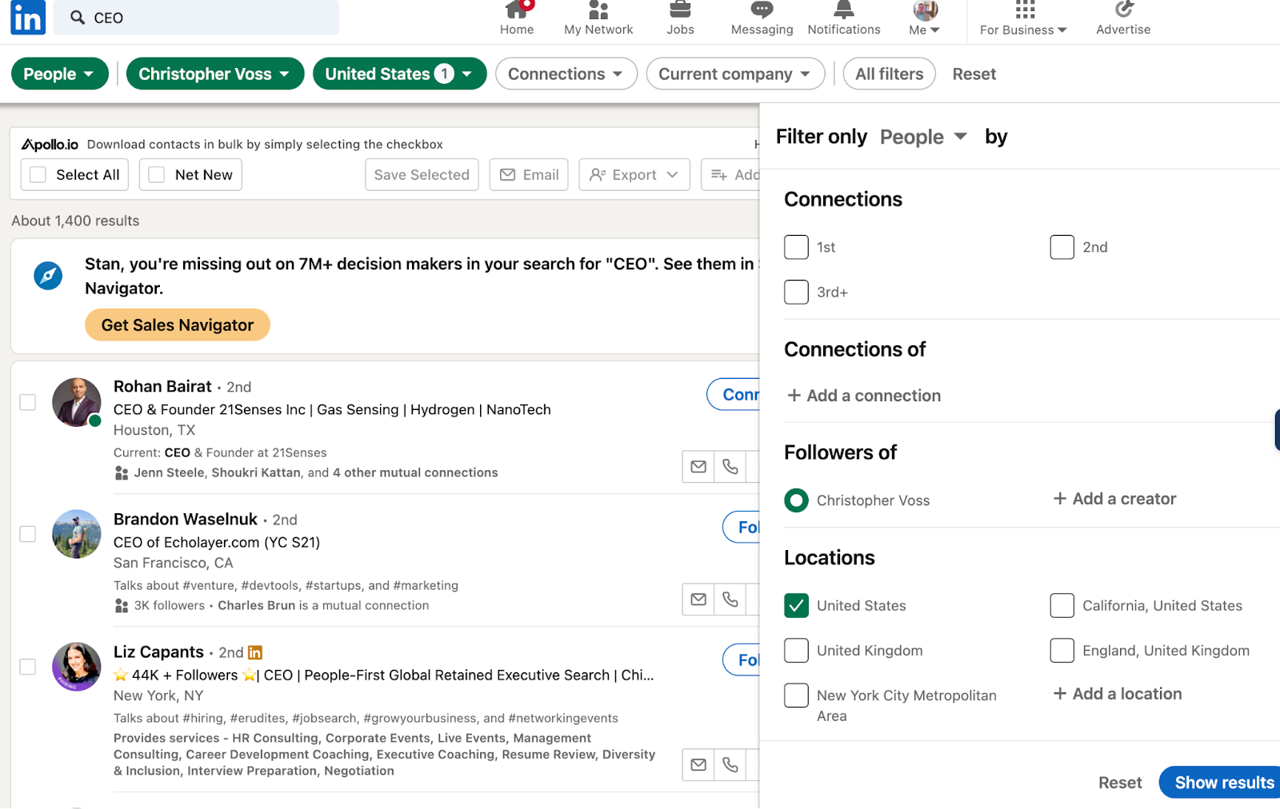The image size is (1280, 809).
Task: Check the Net New checkbox
Action: coord(157,174)
